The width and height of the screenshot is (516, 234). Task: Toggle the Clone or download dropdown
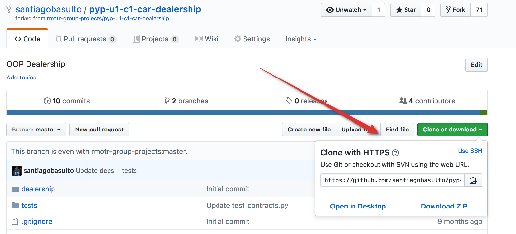tap(452, 130)
